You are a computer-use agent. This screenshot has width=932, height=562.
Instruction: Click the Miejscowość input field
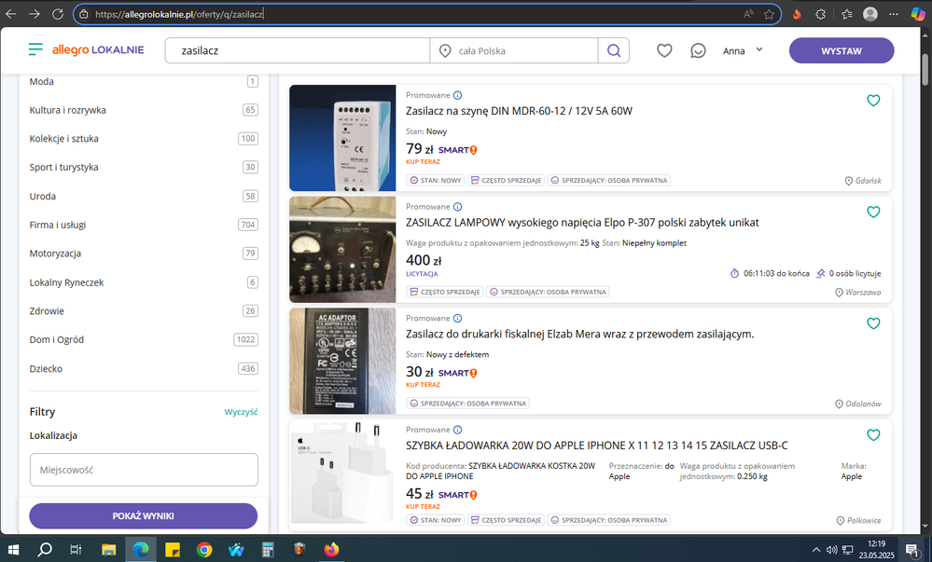[144, 470]
